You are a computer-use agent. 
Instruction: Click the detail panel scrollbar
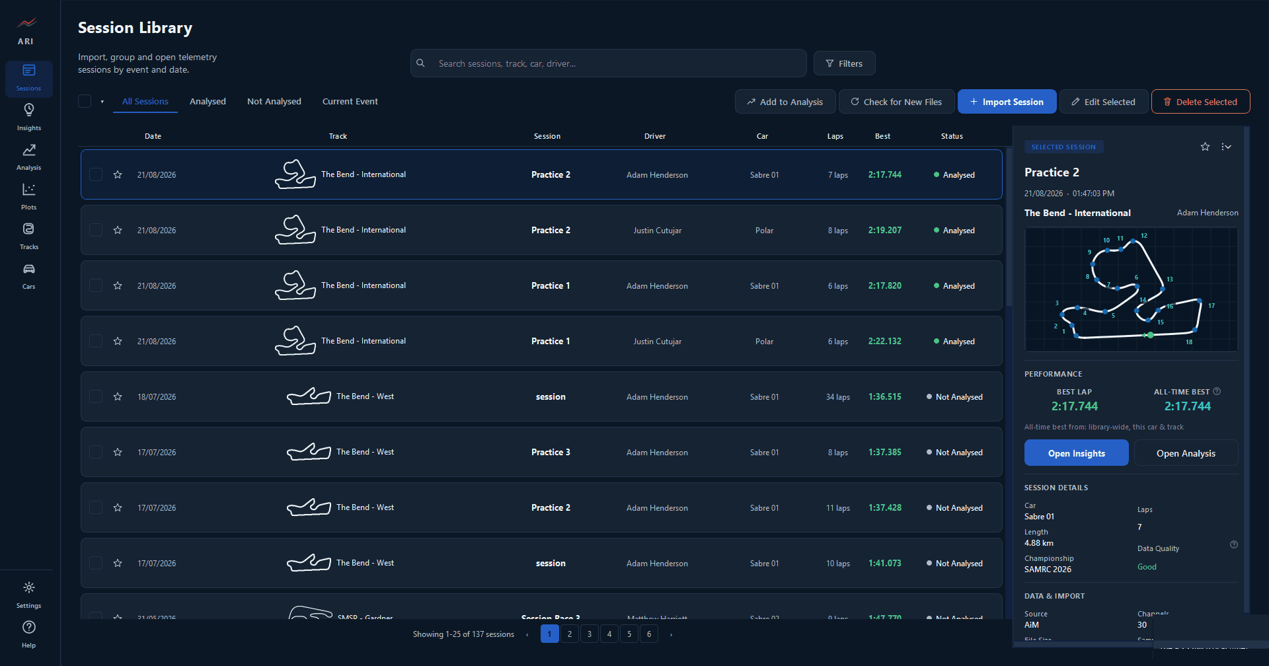point(1247,370)
